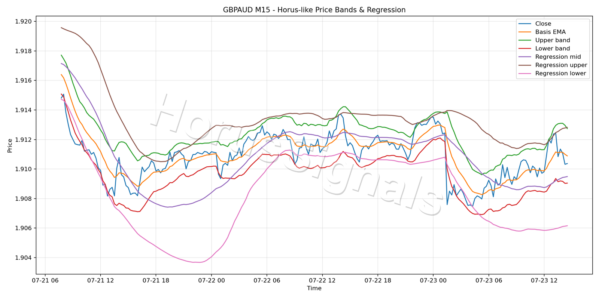Select the 'Regression lower' legend entry
The image size is (599, 299).
point(552,73)
